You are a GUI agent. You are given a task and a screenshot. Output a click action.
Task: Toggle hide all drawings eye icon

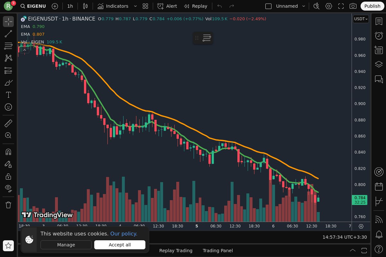tap(8, 188)
